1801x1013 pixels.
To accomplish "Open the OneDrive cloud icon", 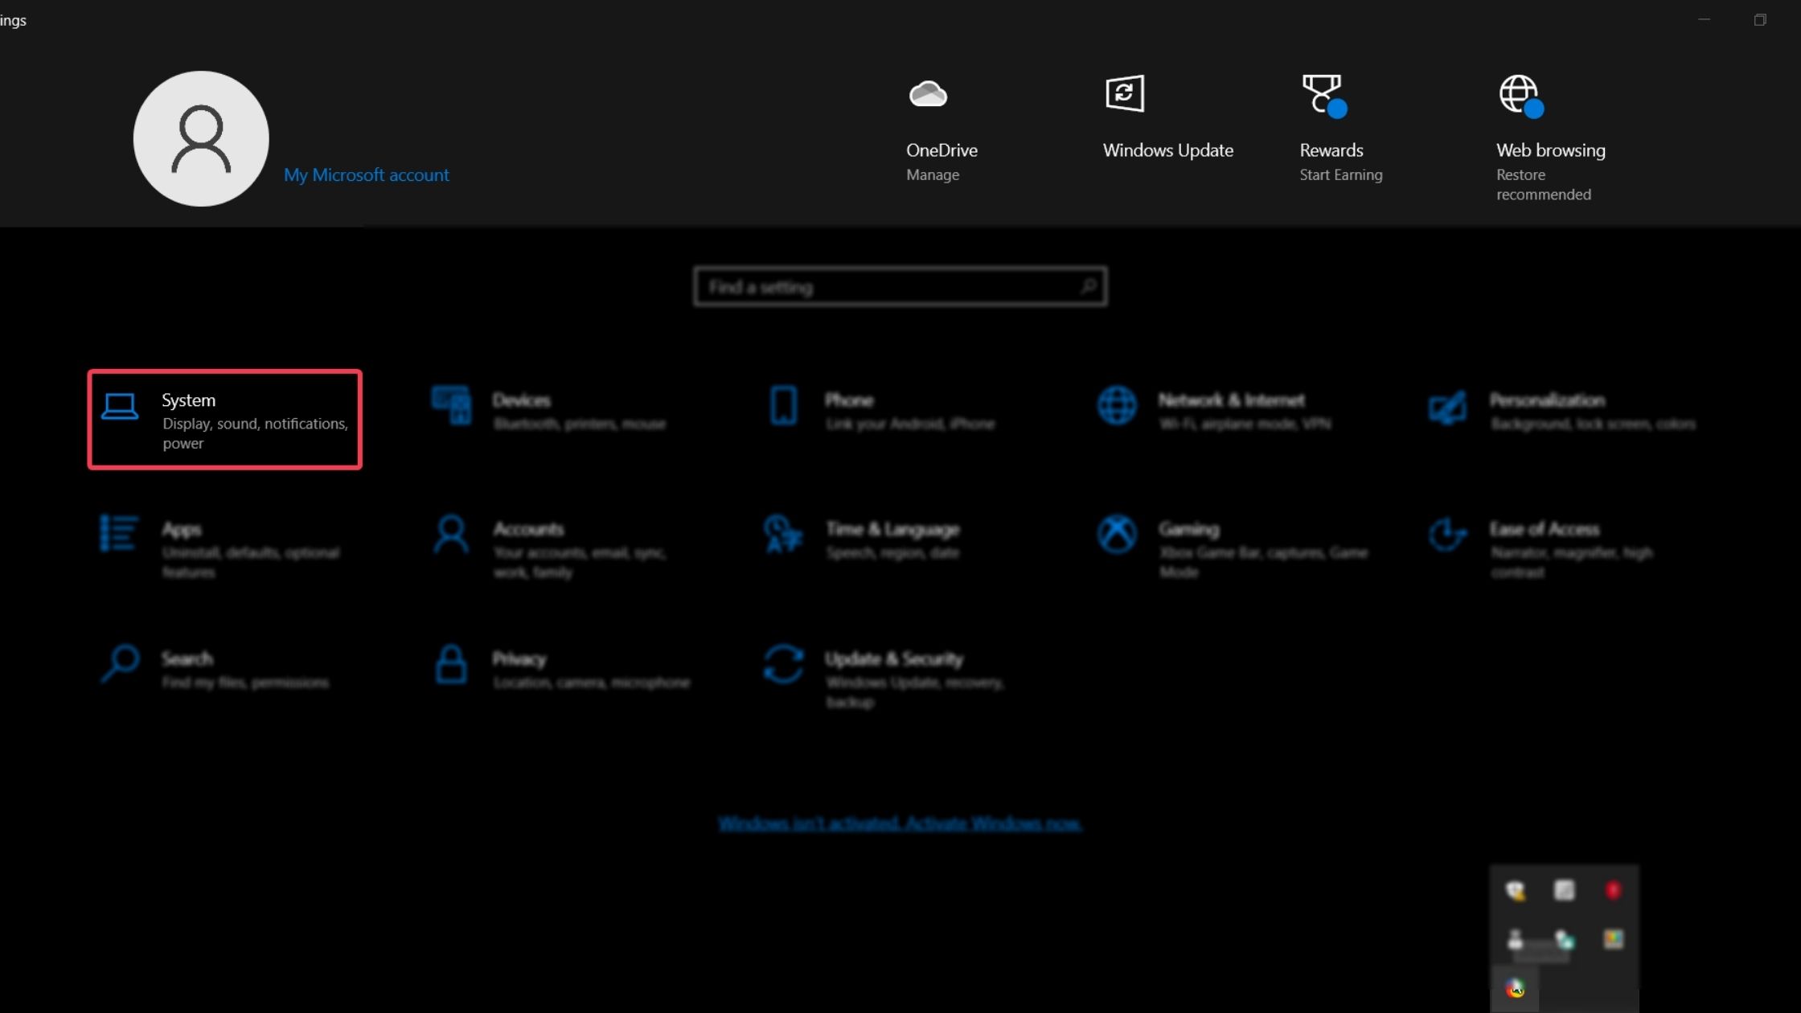I will point(928,94).
